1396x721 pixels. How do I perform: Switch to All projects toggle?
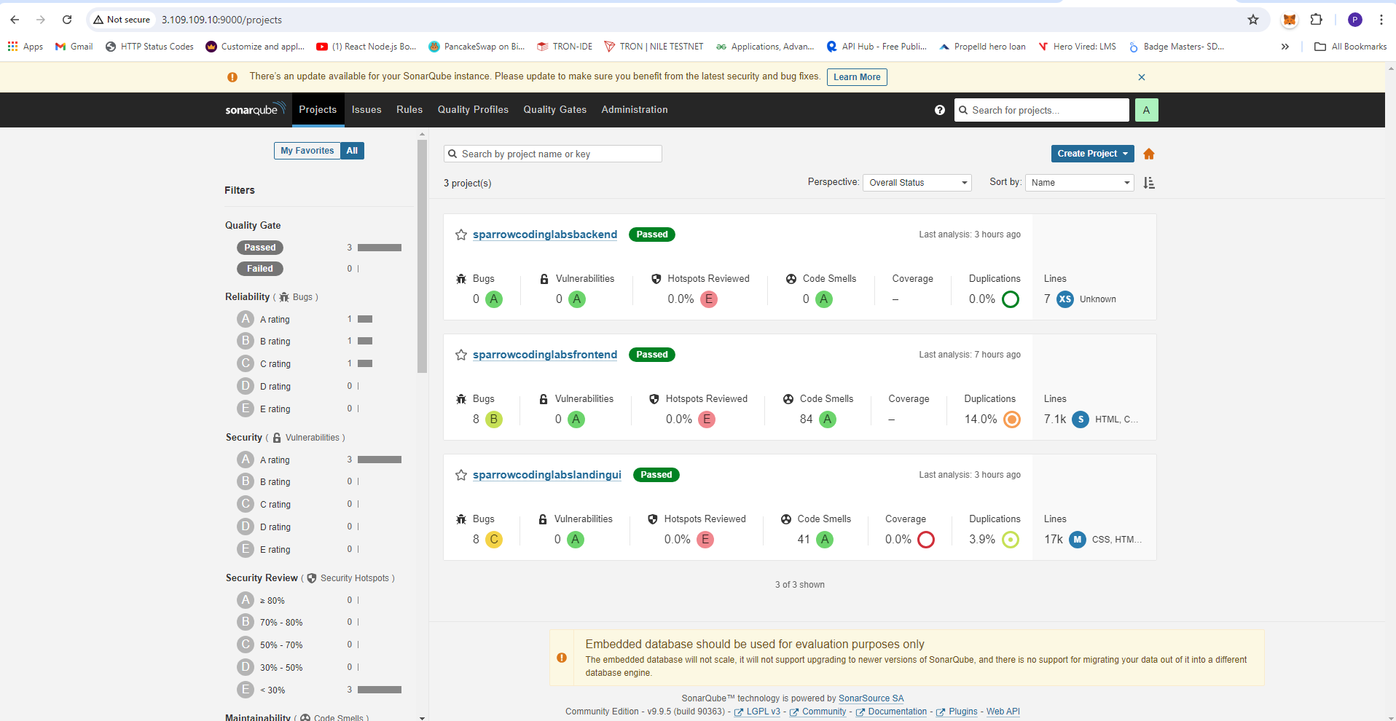tap(352, 151)
